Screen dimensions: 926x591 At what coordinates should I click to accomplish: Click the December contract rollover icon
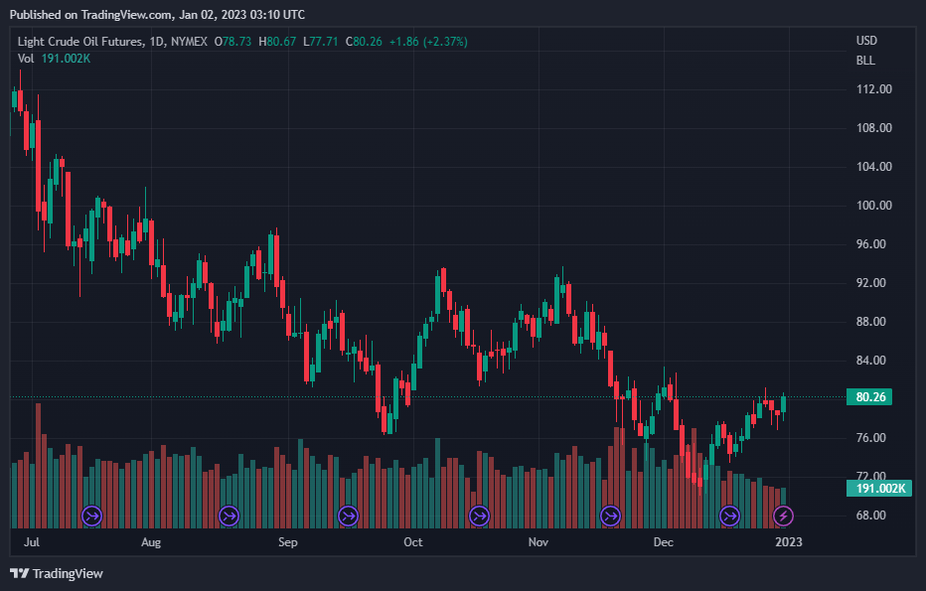[729, 517]
